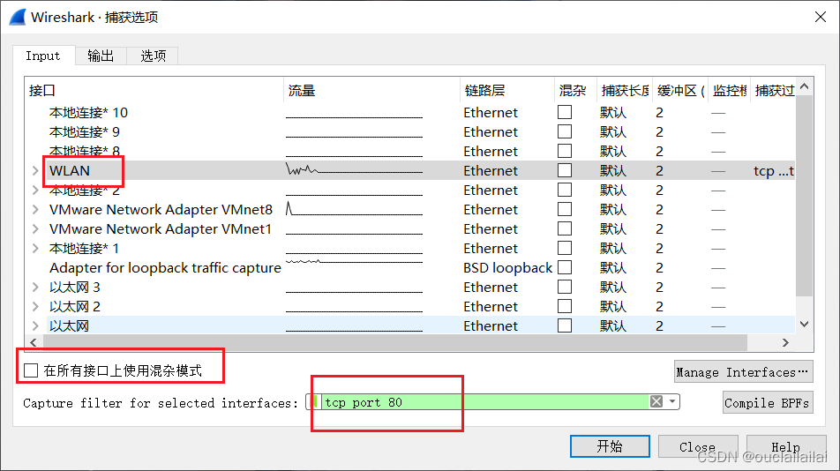Screen dimensions: 840x471
Task: Switch to the 选项 tab
Action: tap(153, 56)
